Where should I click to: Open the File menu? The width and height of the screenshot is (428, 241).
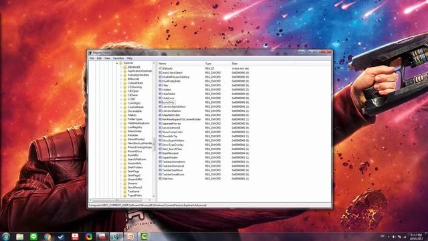coord(92,58)
